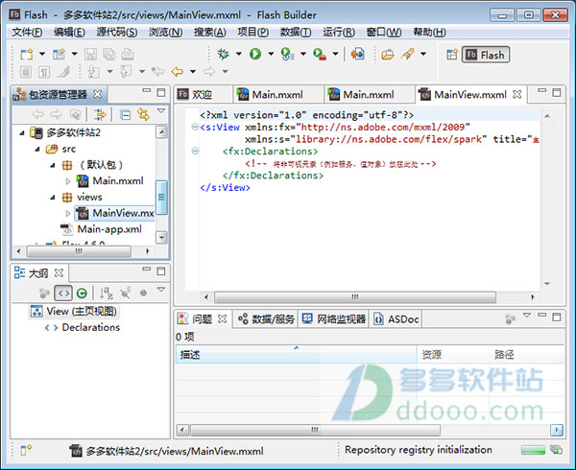The width and height of the screenshot is (576, 470).
Task: Open the 文件(F) menu
Action: 27,33
